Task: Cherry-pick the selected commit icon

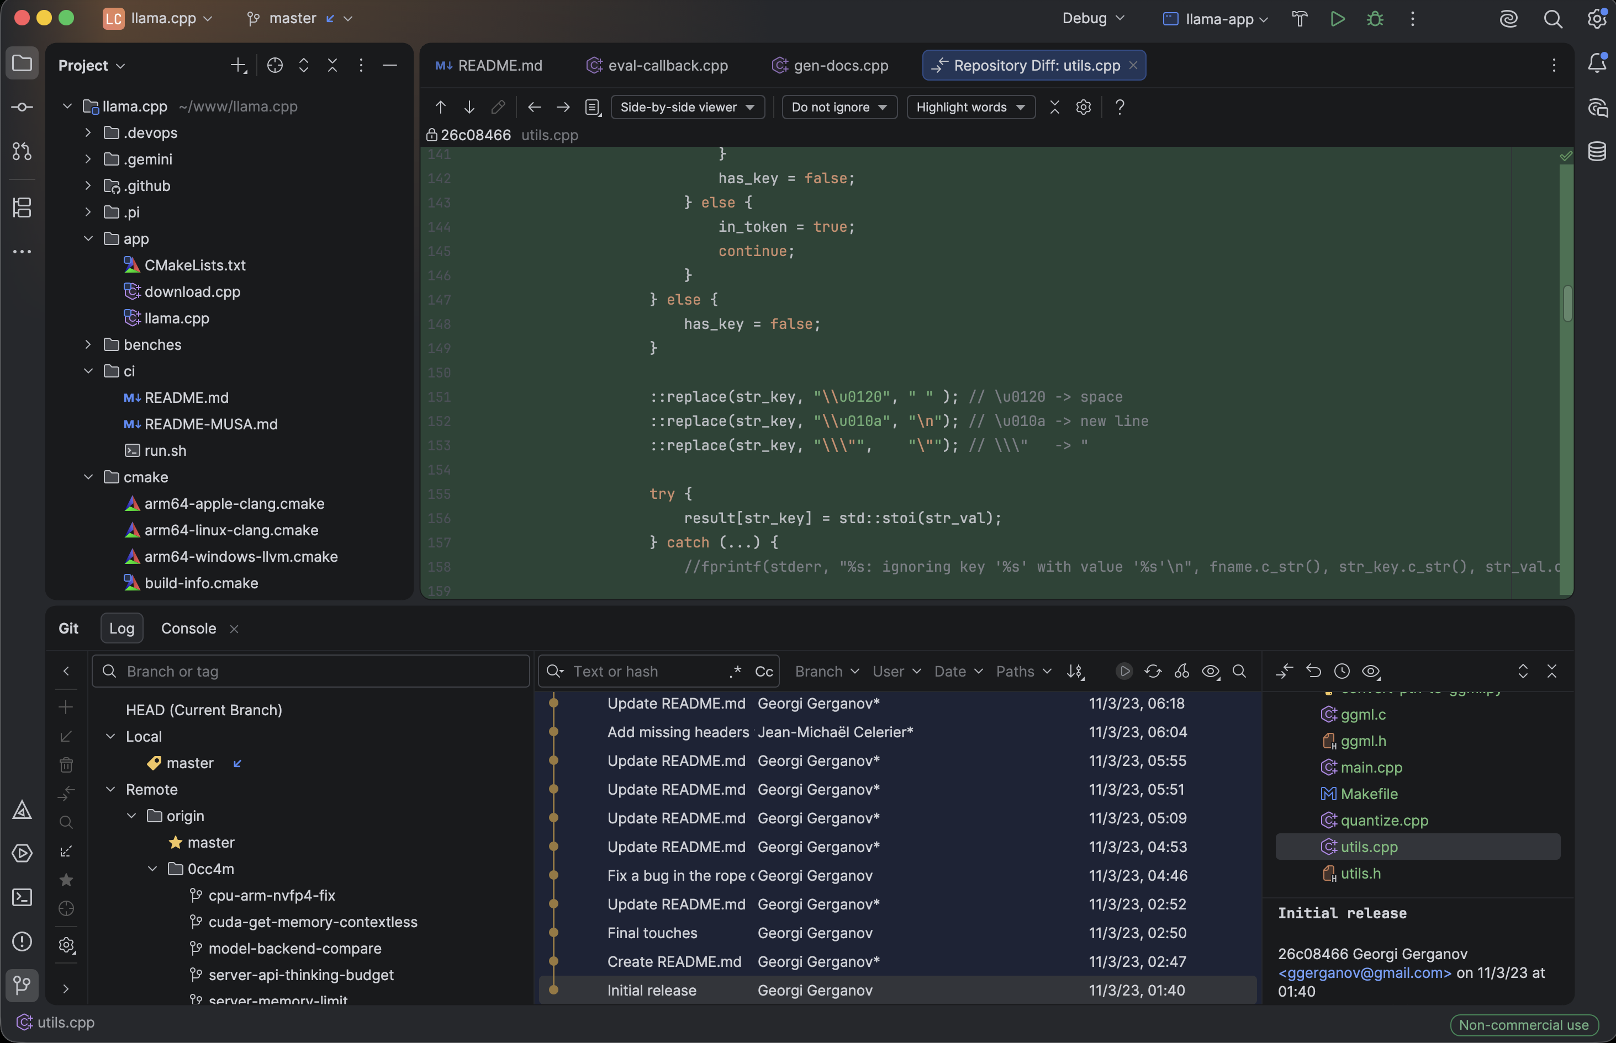Action: coord(1181,671)
